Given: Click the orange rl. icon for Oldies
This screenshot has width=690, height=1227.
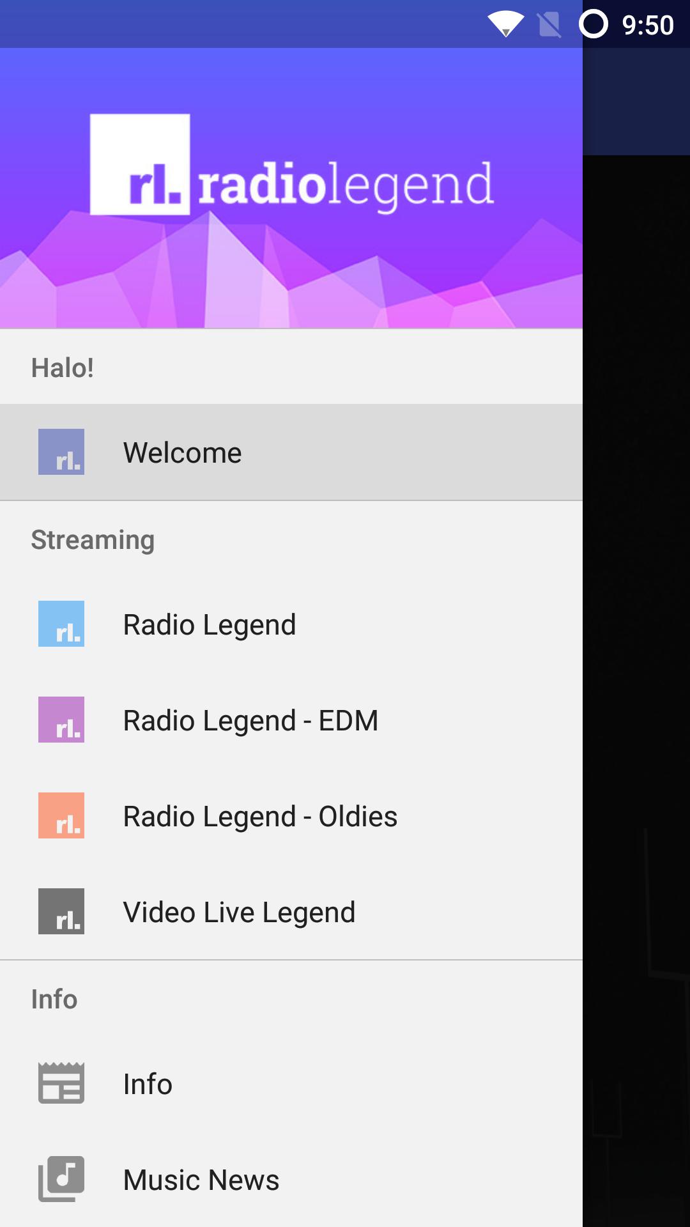Looking at the screenshot, I should [61, 815].
